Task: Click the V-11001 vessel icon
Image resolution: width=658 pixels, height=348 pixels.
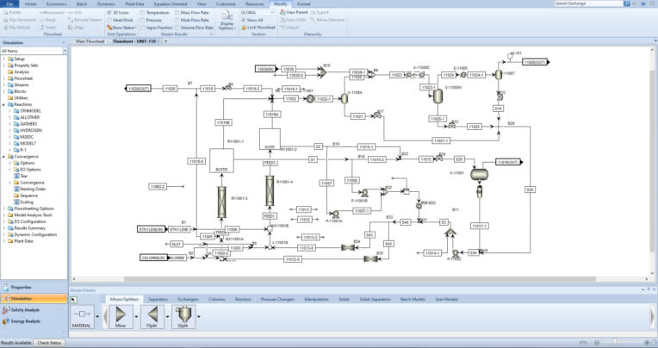Action: (x=479, y=174)
